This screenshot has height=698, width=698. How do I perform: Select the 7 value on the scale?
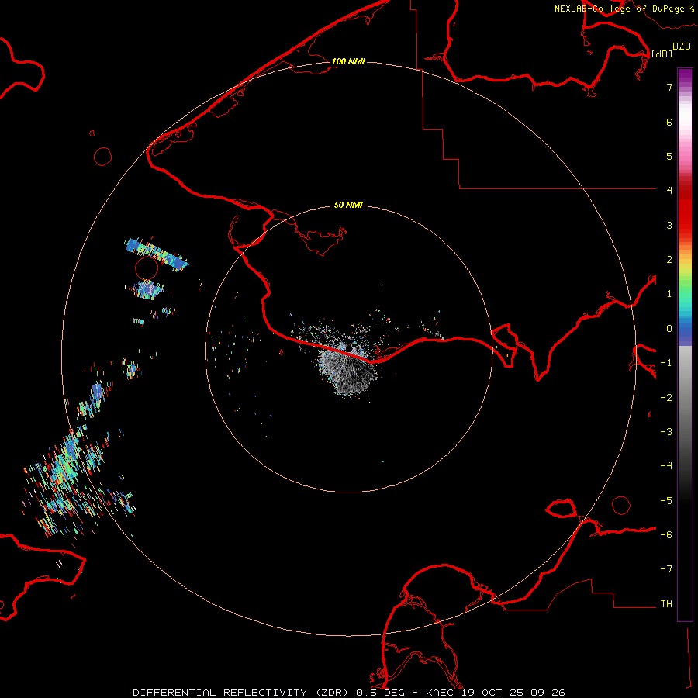669,87
